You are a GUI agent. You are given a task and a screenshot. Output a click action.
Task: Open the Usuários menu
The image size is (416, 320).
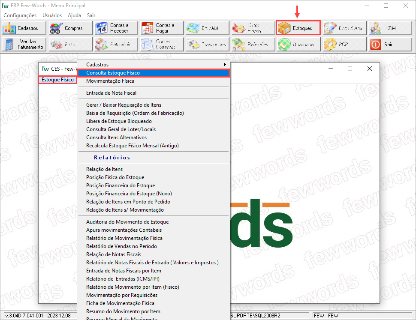pos(52,15)
